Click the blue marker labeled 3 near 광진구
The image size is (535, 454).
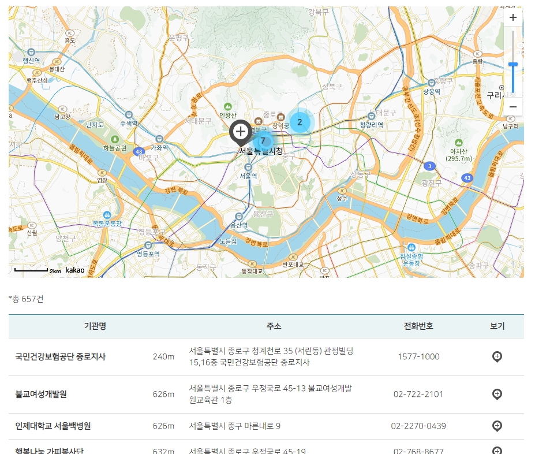429,166
